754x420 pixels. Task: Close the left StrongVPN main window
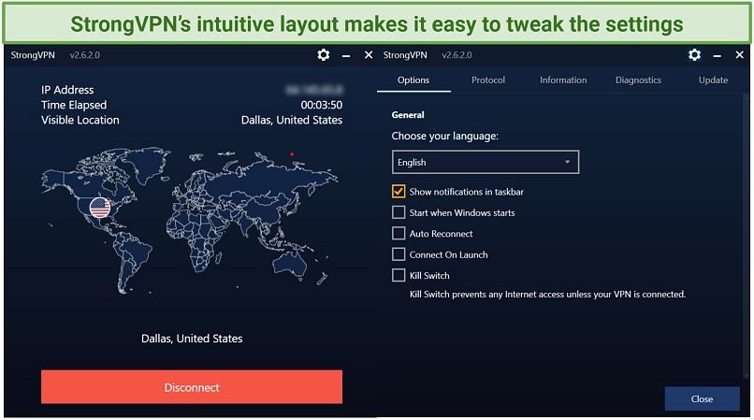pyautogui.click(x=369, y=55)
